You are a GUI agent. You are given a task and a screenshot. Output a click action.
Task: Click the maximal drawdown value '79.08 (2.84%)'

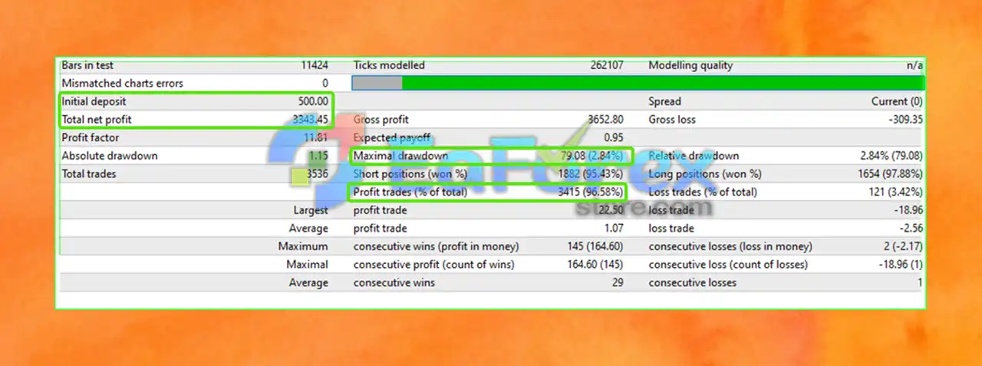click(x=592, y=156)
